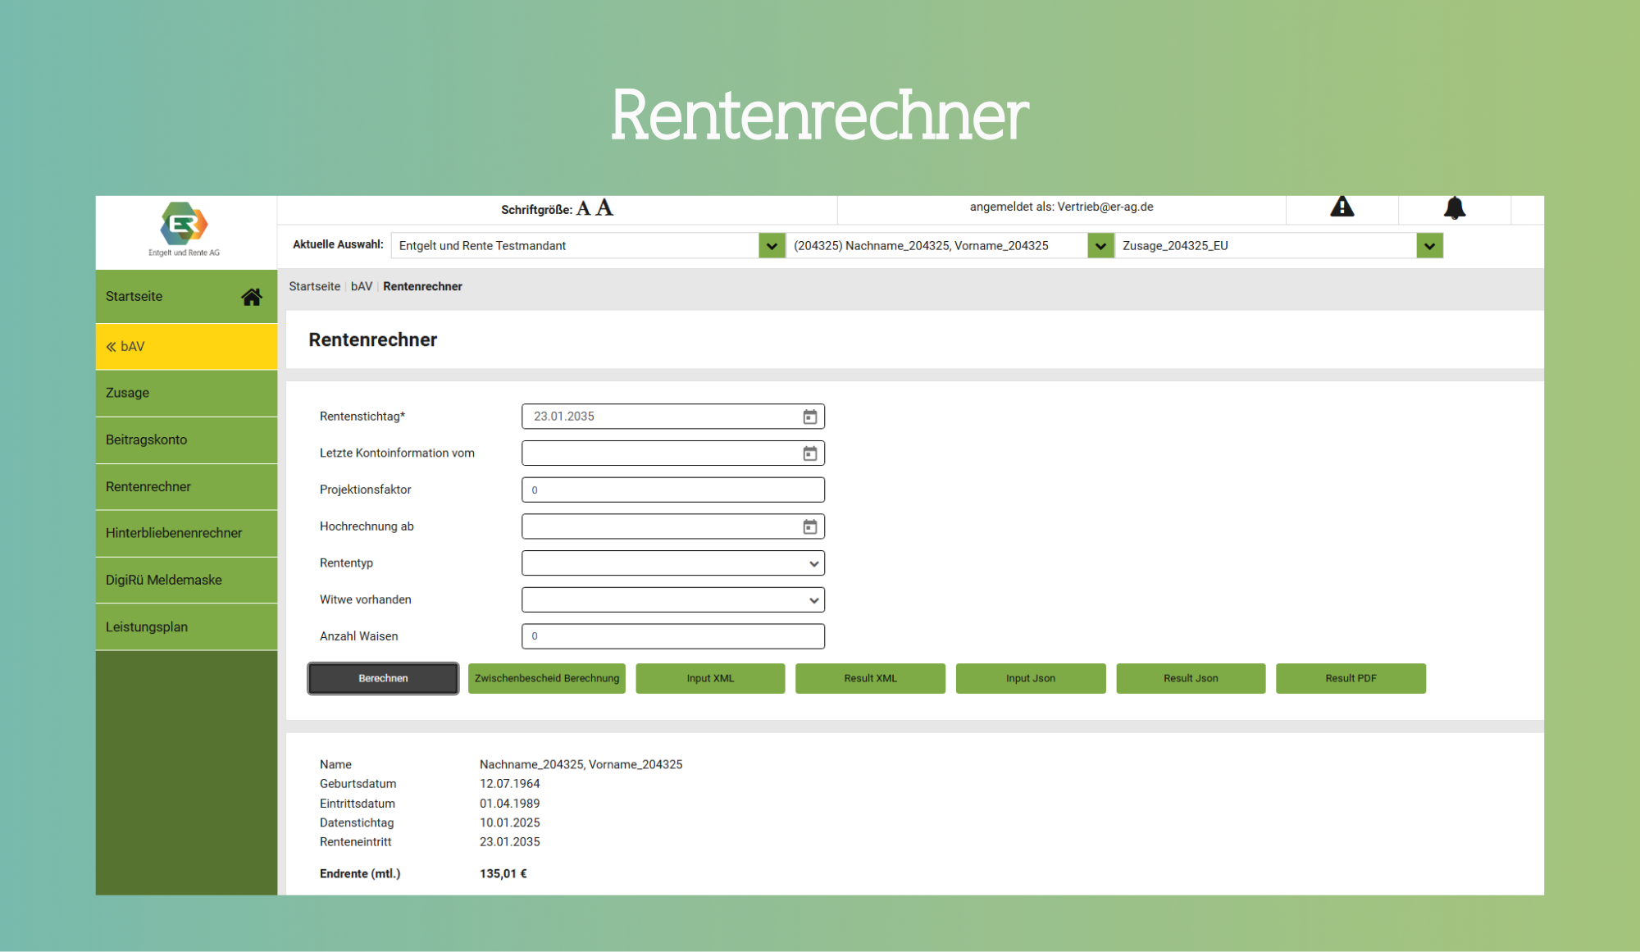
Task: Click the small font size A icon
Action: [583, 209]
